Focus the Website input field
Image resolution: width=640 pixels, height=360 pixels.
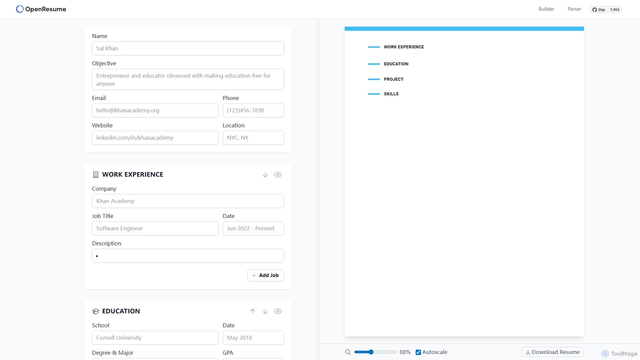pyautogui.click(x=155, y=137)
